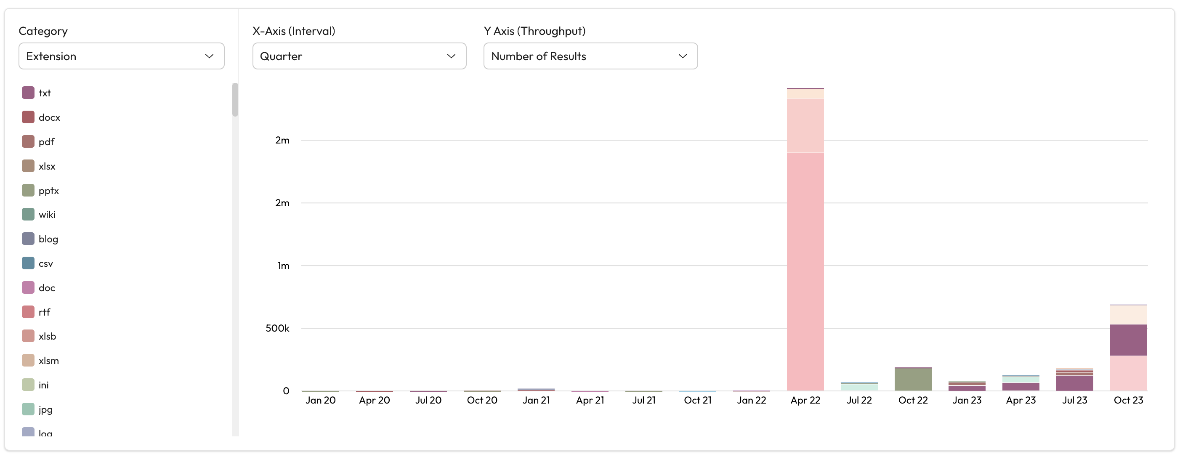Screen dimensions: 1180x457
Task: Click the tall Apr 22 bar
Action: pos(805,270)
